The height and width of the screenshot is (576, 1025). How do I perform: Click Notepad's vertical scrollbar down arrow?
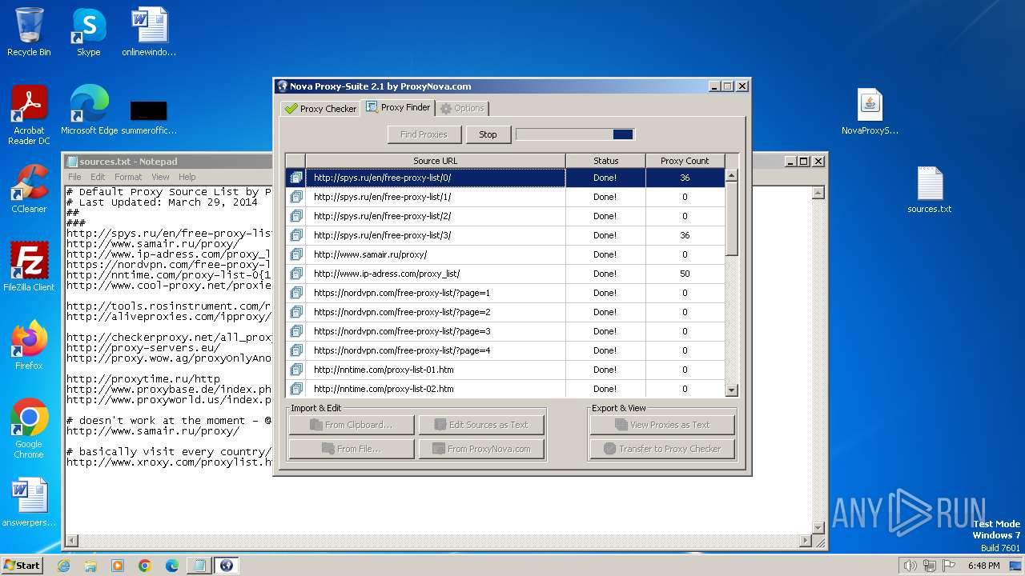coord(818,527)
